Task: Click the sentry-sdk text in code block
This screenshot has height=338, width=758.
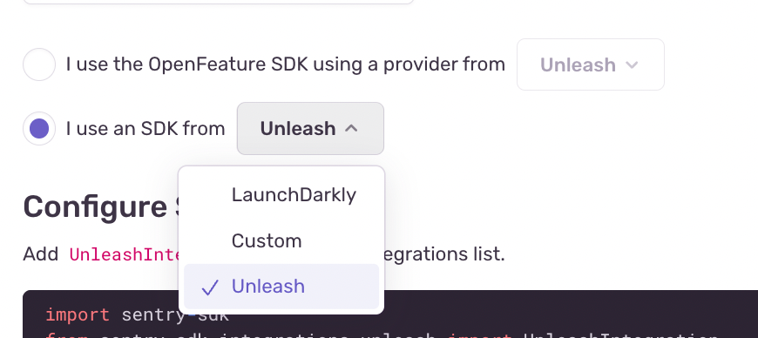Action: point(175,314)
